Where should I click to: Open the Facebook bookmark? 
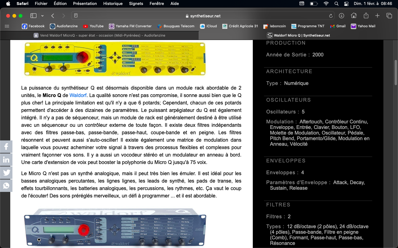[x=33, y=26]
